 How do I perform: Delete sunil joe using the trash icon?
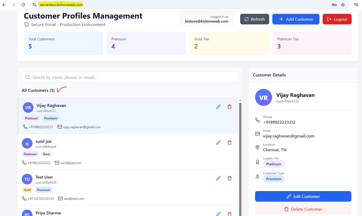pos(230,142)
